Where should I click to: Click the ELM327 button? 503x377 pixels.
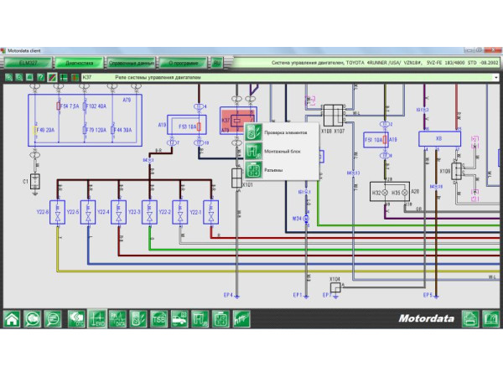pos(28,63)
